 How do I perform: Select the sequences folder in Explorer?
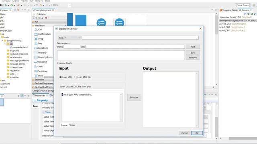pos(13,70)
